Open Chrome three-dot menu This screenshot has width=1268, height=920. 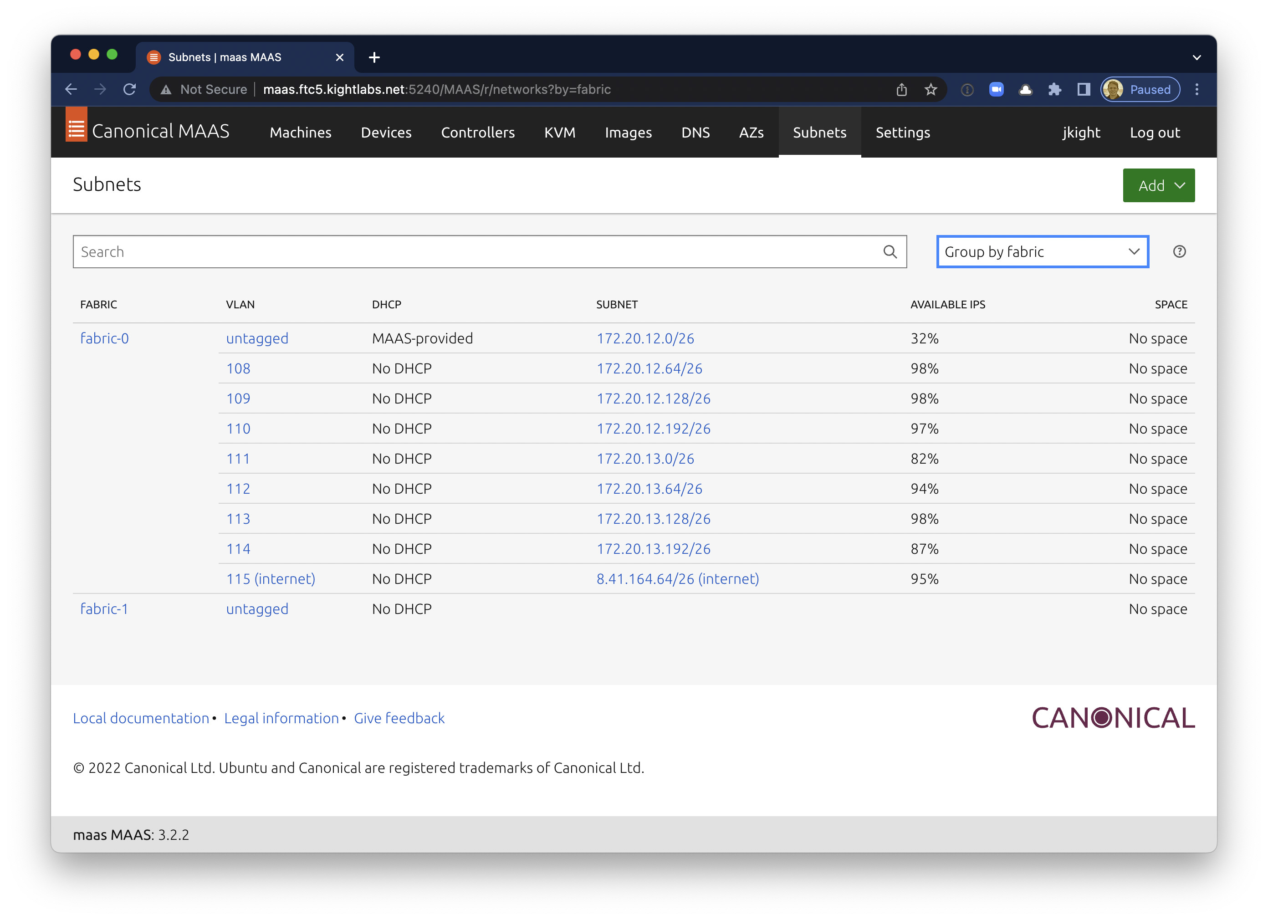[x=1197, y=89]
